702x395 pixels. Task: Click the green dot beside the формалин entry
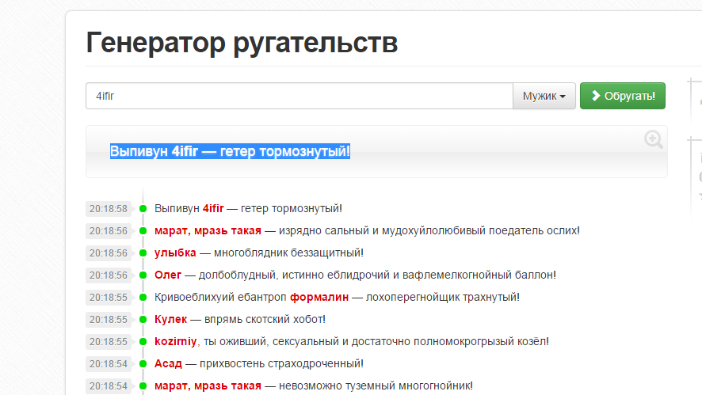(143, 298)
